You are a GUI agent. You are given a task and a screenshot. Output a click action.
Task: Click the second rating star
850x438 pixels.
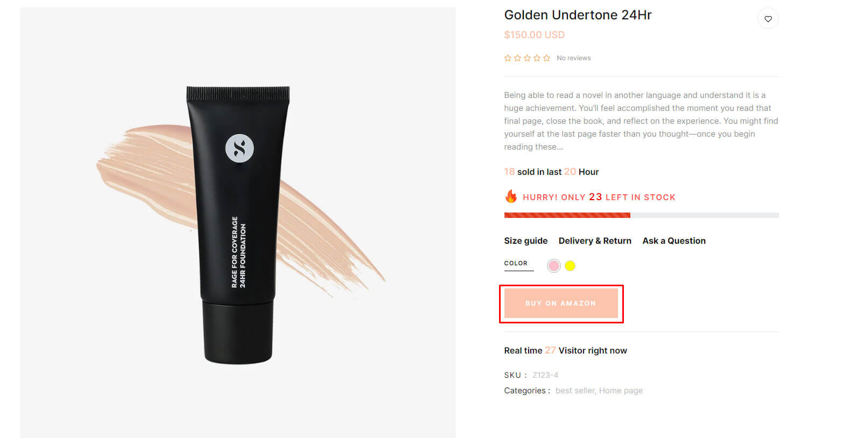[517, 58]
